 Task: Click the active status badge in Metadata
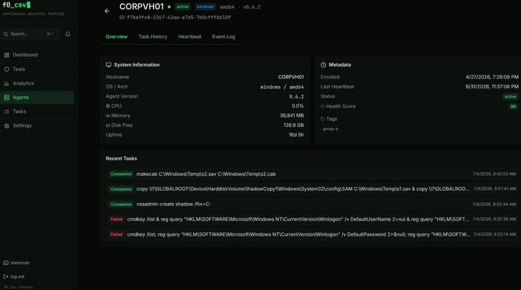pos(510,97)
